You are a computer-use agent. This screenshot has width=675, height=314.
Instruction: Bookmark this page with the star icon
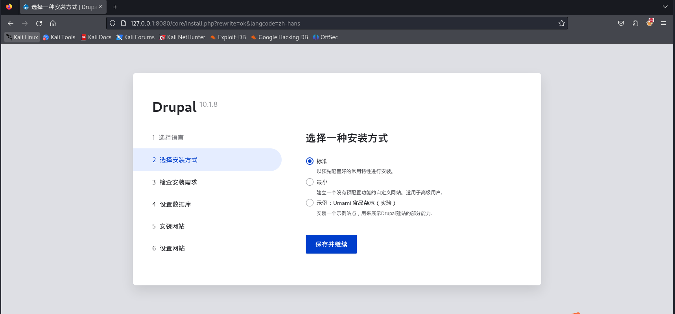562,24
